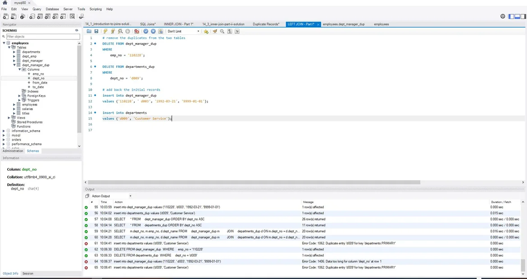The height and width of the screenshot is (279, 527).
Task: Open the find magnifier in editor toolbar
Action: (222, 31)
